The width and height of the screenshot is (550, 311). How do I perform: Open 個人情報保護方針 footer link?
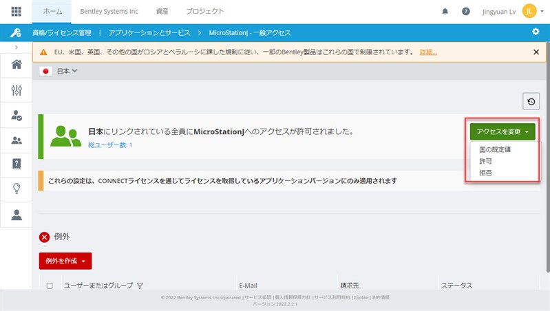[293, 297]
